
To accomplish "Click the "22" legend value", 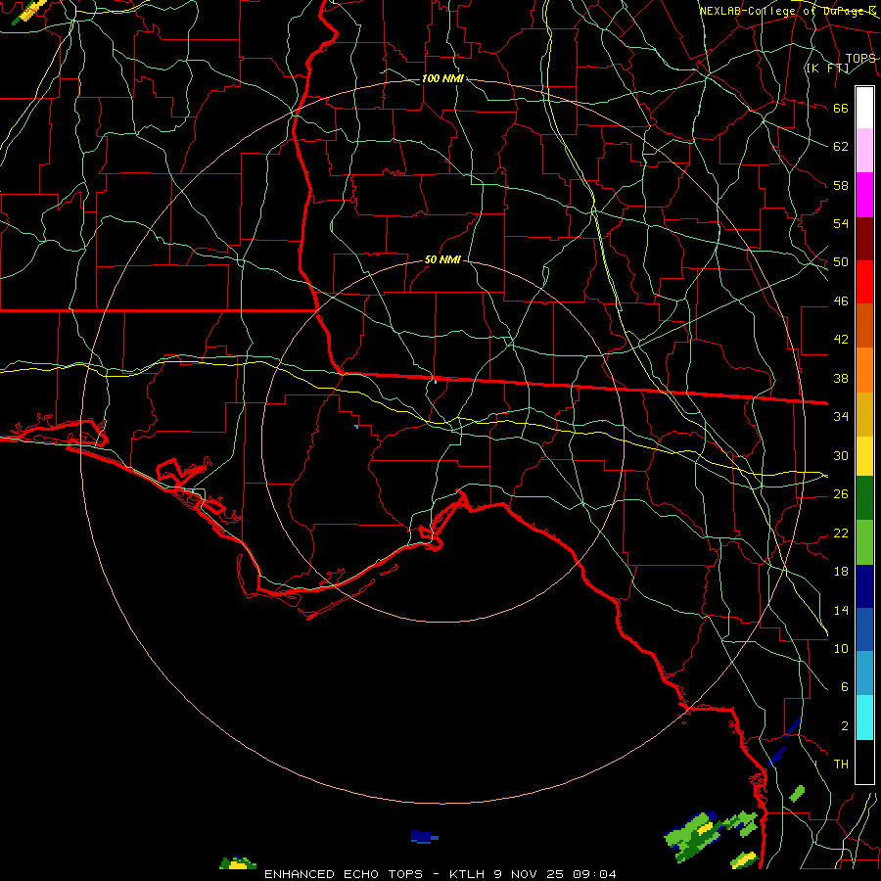I will (841, 533).
